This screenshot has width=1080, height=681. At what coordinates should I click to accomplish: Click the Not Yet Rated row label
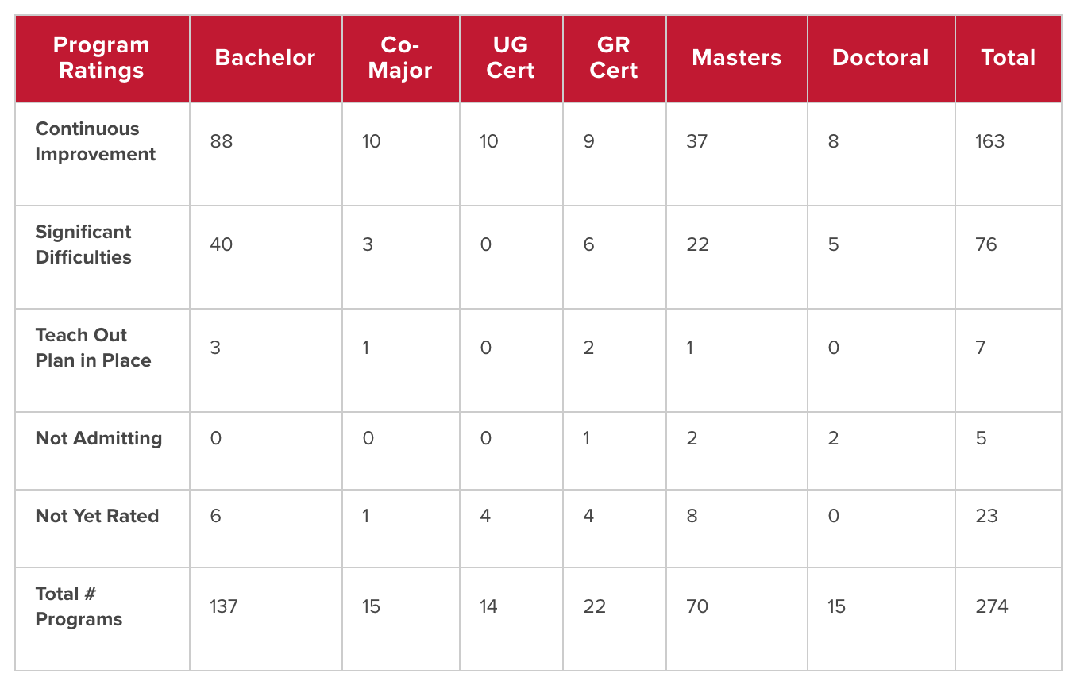coord(97,516)
